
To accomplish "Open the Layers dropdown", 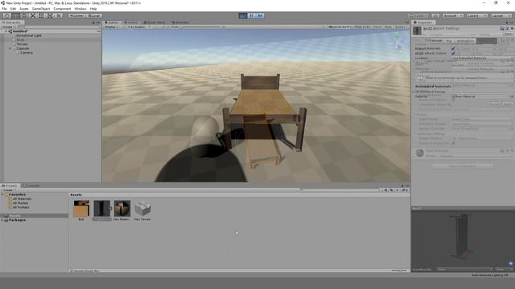I will [476, 16].
